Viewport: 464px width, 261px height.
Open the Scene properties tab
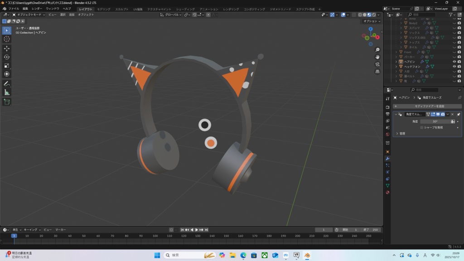point(388,127)
